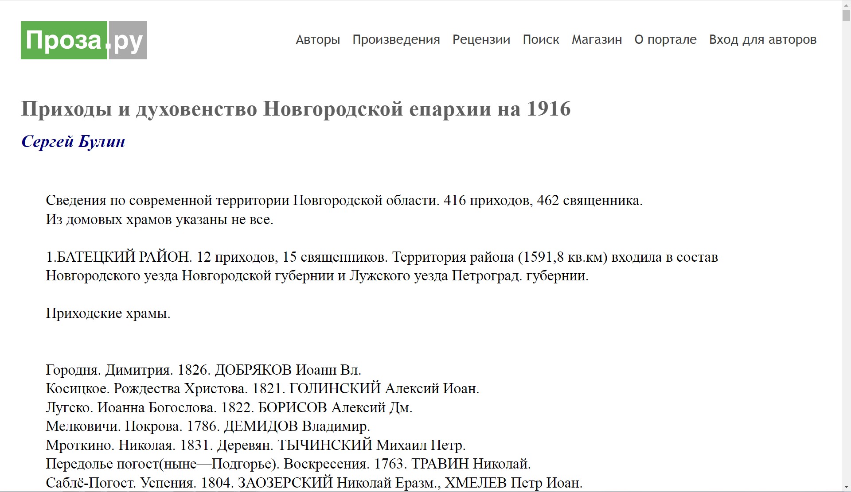The height and width of the screenshot is (492, 851).
Task: Click the line 'Новгородского уезда Новгородской губернии'
Action: click(x=317, y=275)
